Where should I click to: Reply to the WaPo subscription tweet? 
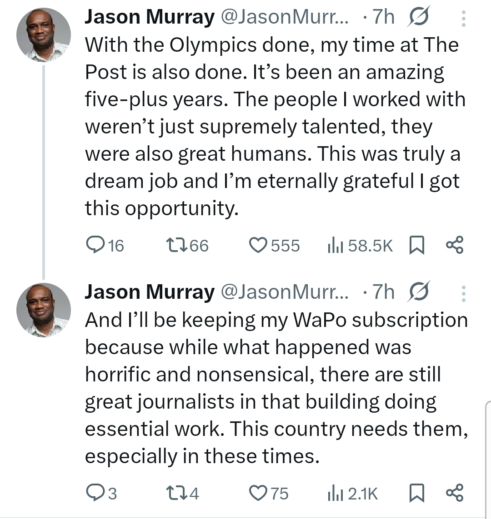95,493
